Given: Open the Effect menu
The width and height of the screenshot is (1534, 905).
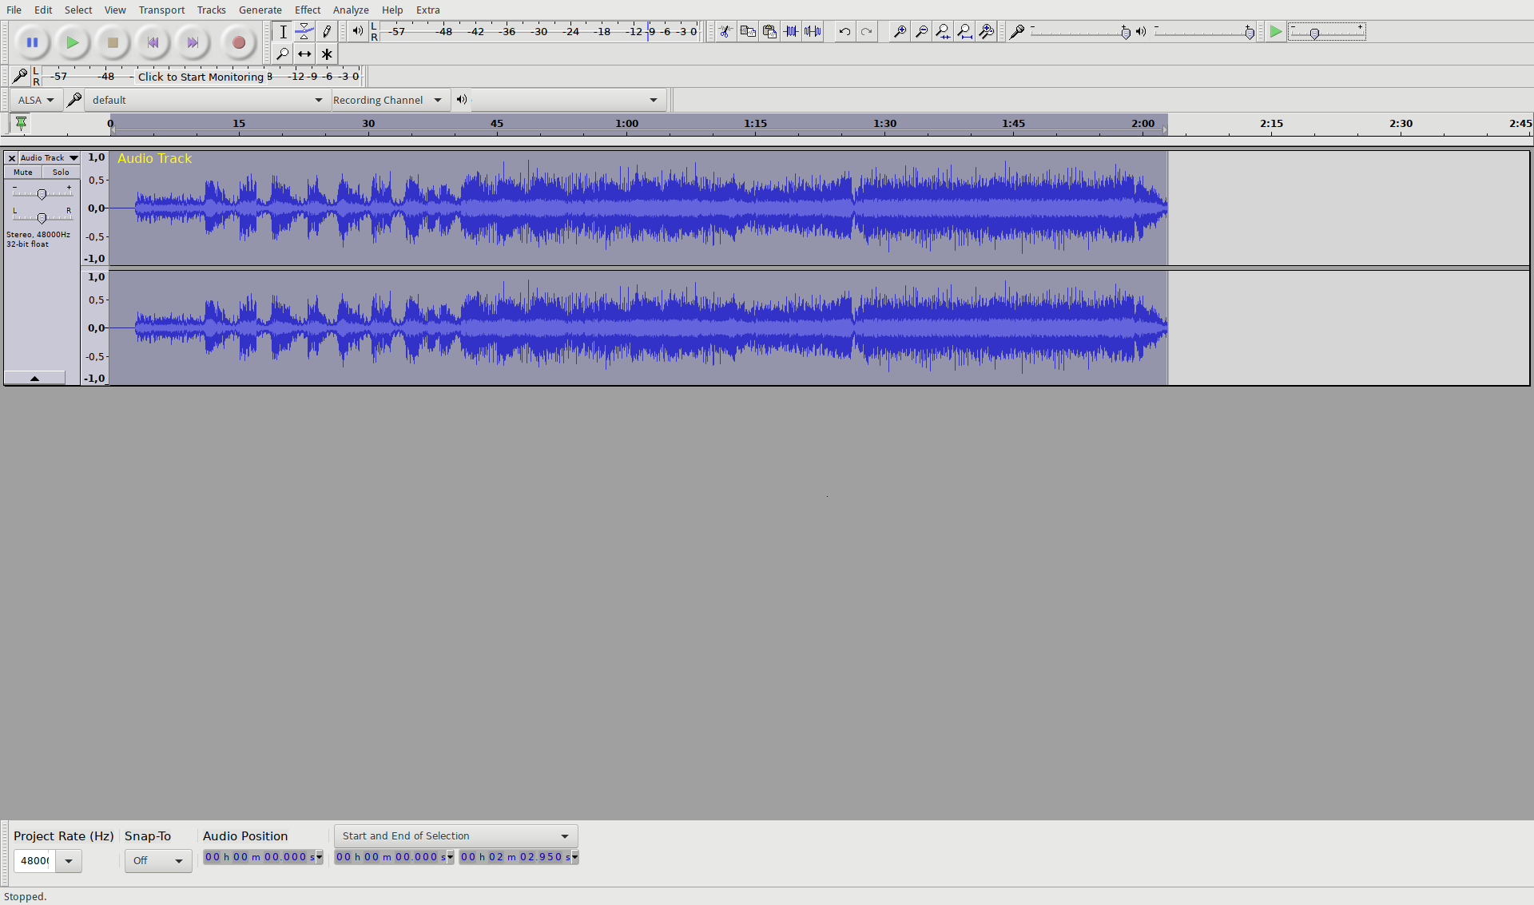Looking at the screenshot, I should click(x=308, y=10).
